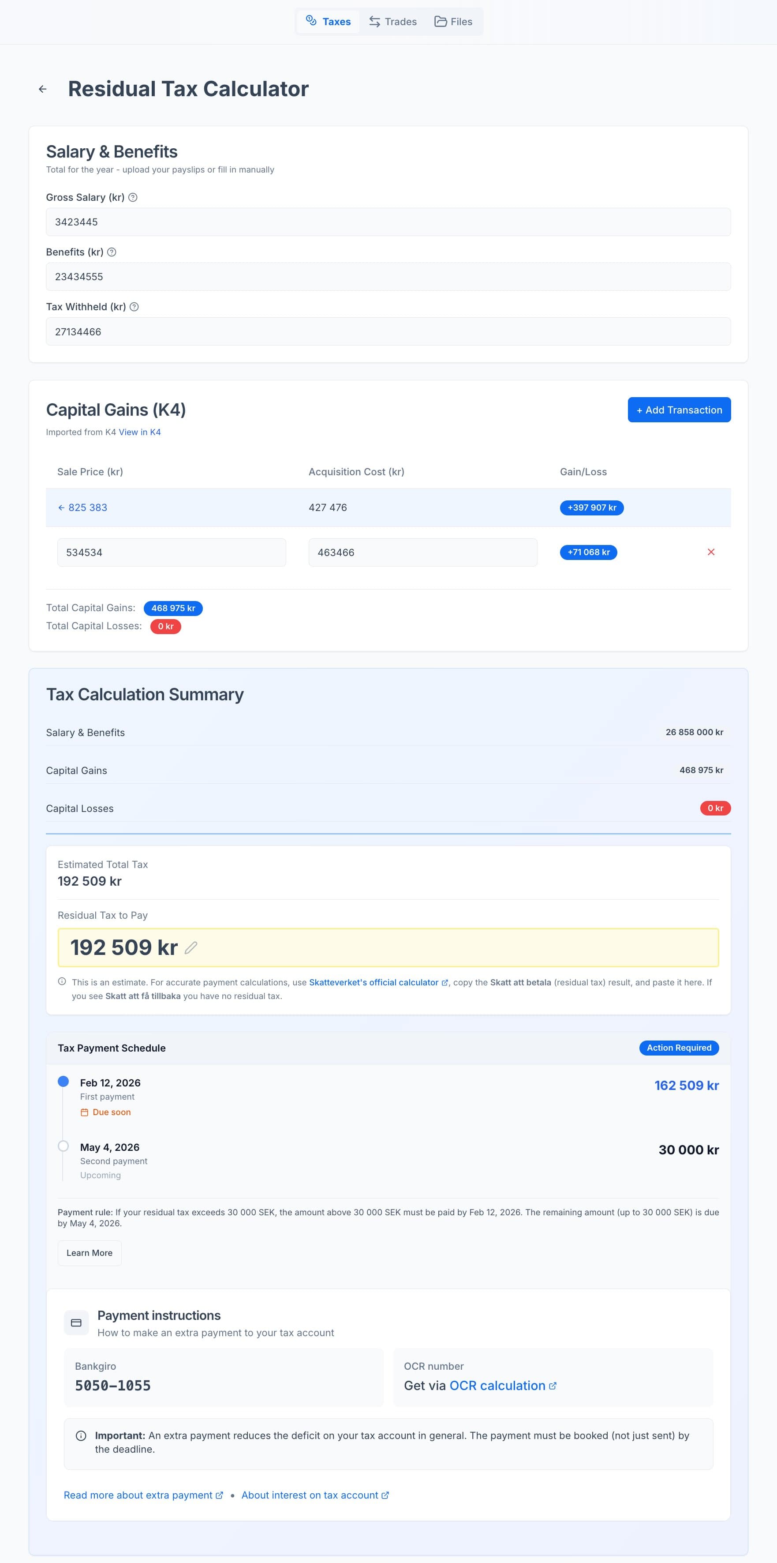
Task: Click the card icon beside Payment instructions
Action: coord(76,1323)
